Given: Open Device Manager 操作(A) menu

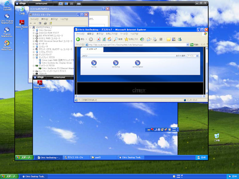Looking at the screenshot, I should [x=45, y=19].
